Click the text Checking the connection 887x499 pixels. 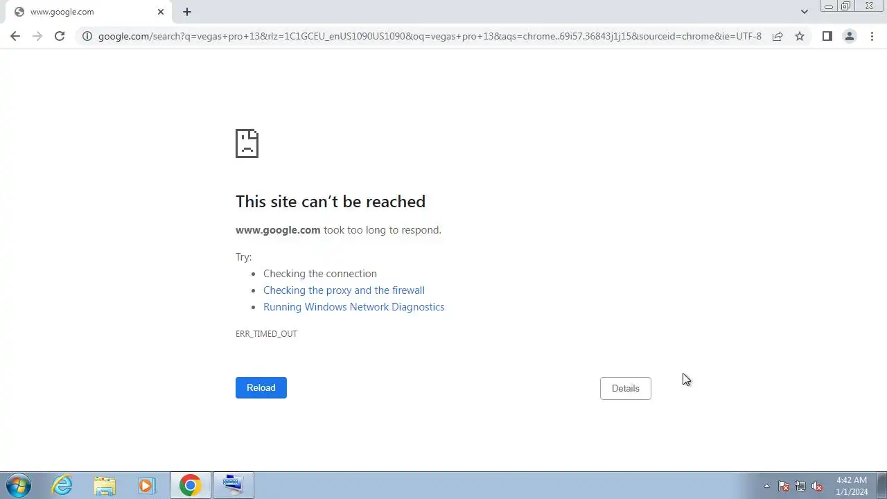point(320,274)
